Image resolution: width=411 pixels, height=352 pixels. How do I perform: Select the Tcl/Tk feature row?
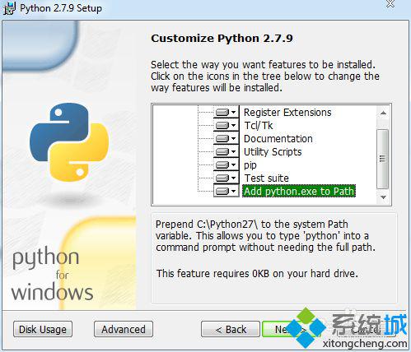tap(259, 126)
